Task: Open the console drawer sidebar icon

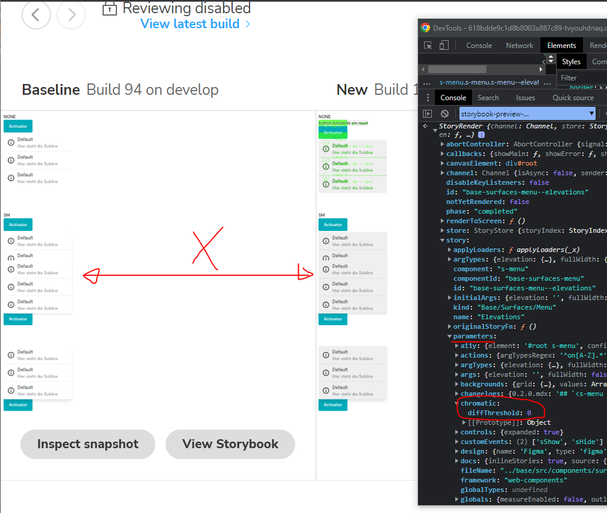Action: (427, 113)
